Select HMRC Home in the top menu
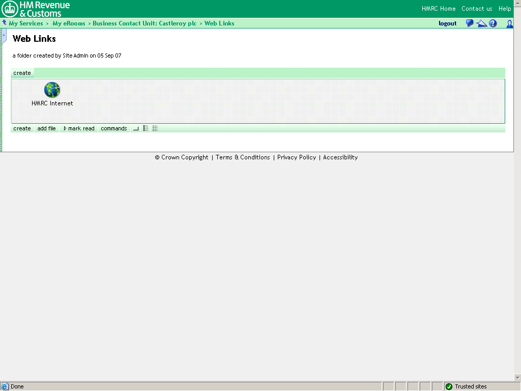 click(439, 9)
